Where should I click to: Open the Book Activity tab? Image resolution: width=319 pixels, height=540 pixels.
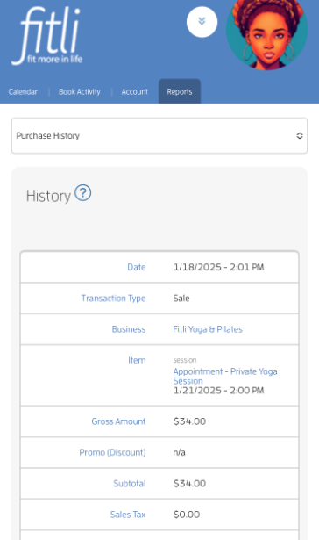[80, 92]
